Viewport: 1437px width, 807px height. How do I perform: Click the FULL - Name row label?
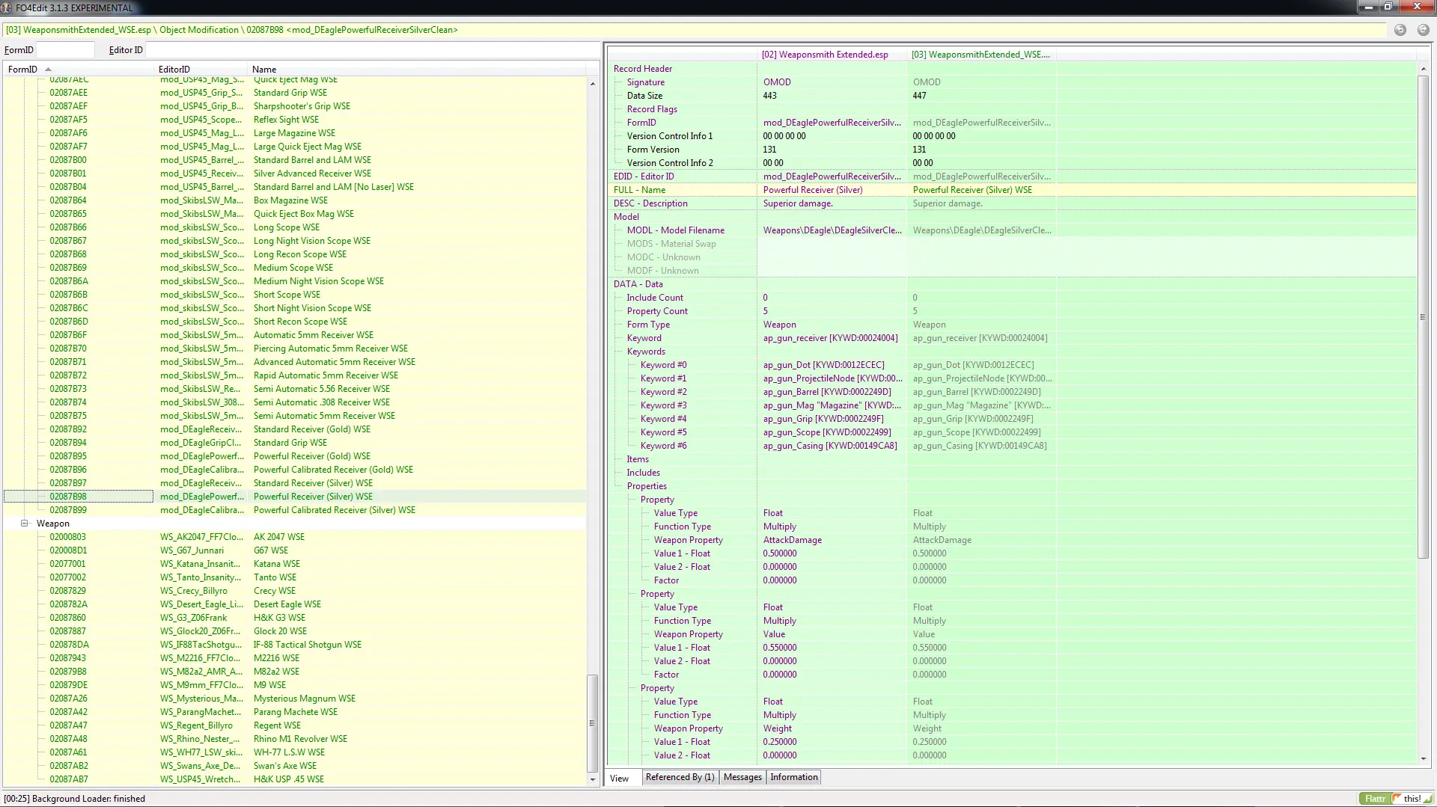(639, 190)
